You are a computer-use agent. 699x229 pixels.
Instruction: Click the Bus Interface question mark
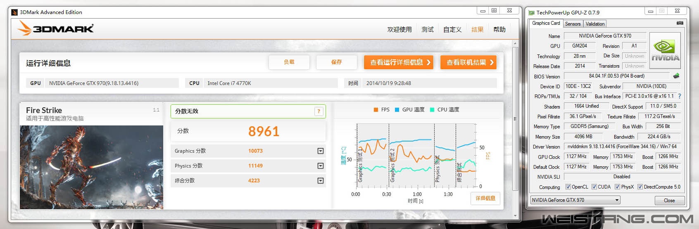680,96
